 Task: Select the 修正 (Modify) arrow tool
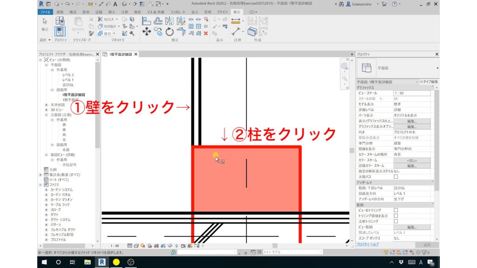tap(45, 21)
